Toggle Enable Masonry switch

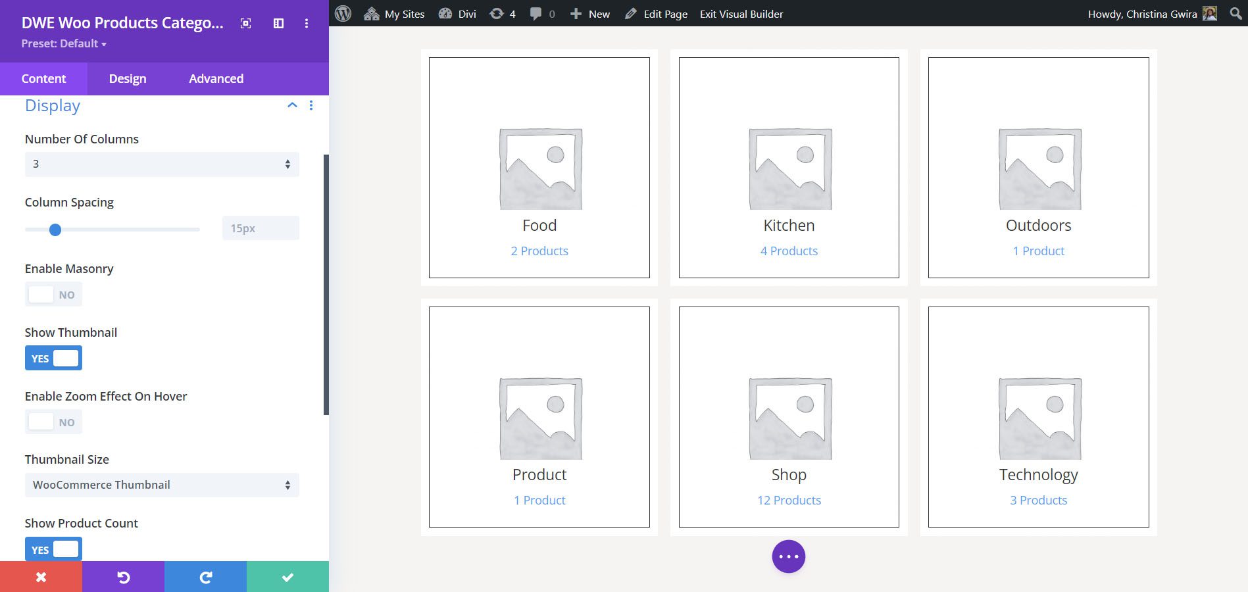tap(53, 295)
